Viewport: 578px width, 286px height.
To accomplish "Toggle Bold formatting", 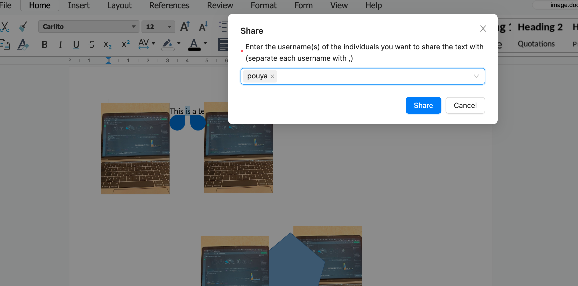I will (44, 45).
